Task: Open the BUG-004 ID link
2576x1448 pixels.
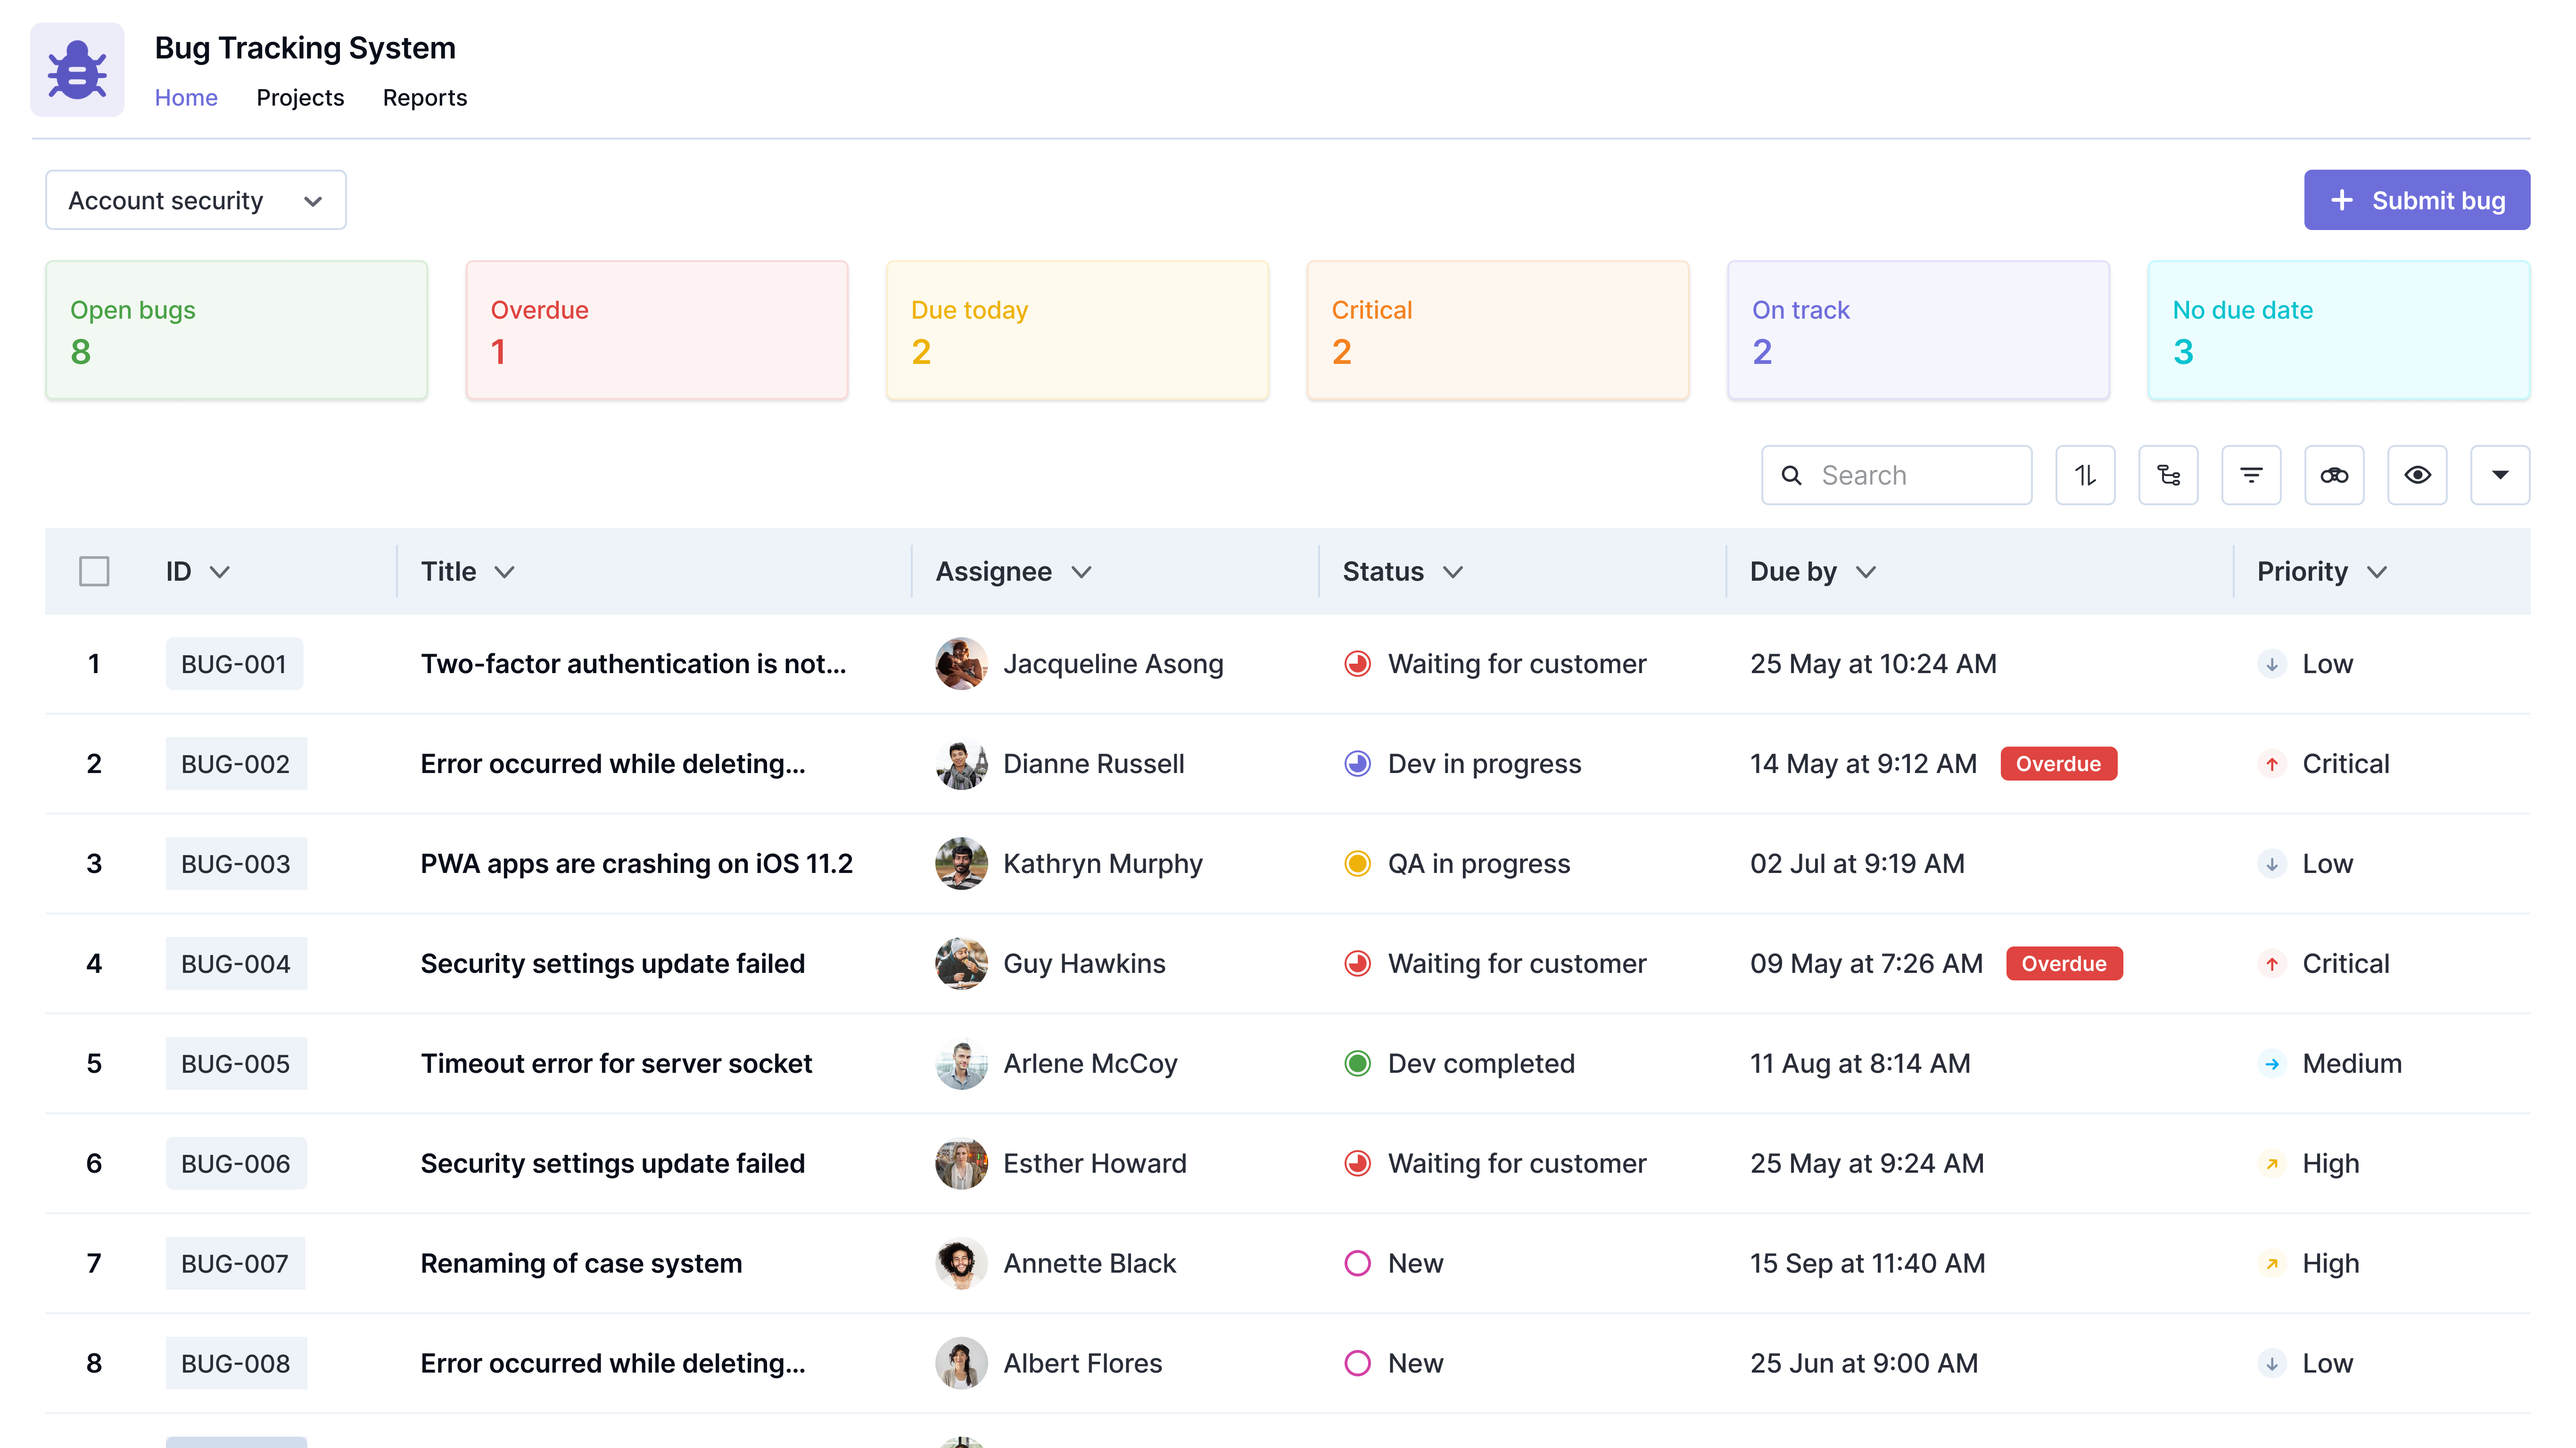Action: pyautogui.click(x=236, y=964)
